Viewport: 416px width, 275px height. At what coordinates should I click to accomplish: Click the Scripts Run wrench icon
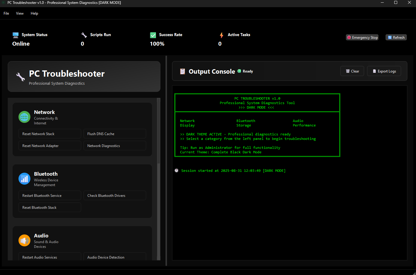pyautogui.click(x=84, y=35)
